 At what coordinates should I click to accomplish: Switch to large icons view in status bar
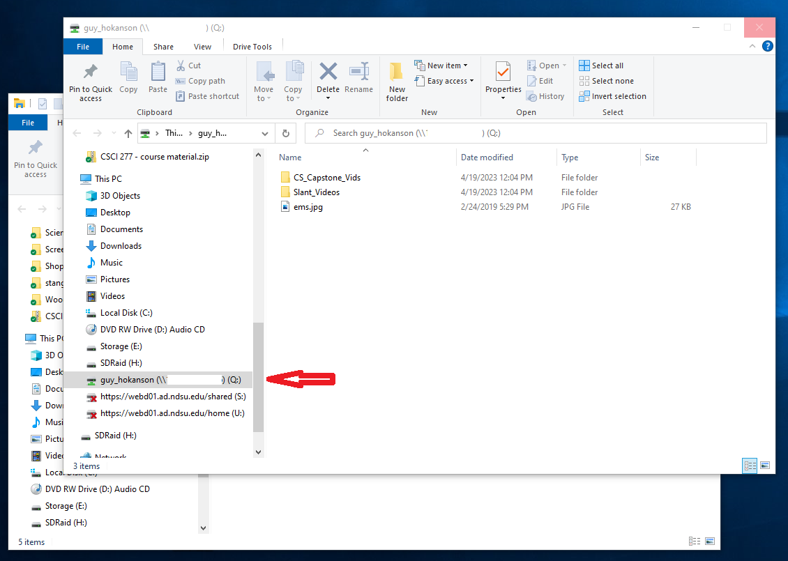point(765,466)
